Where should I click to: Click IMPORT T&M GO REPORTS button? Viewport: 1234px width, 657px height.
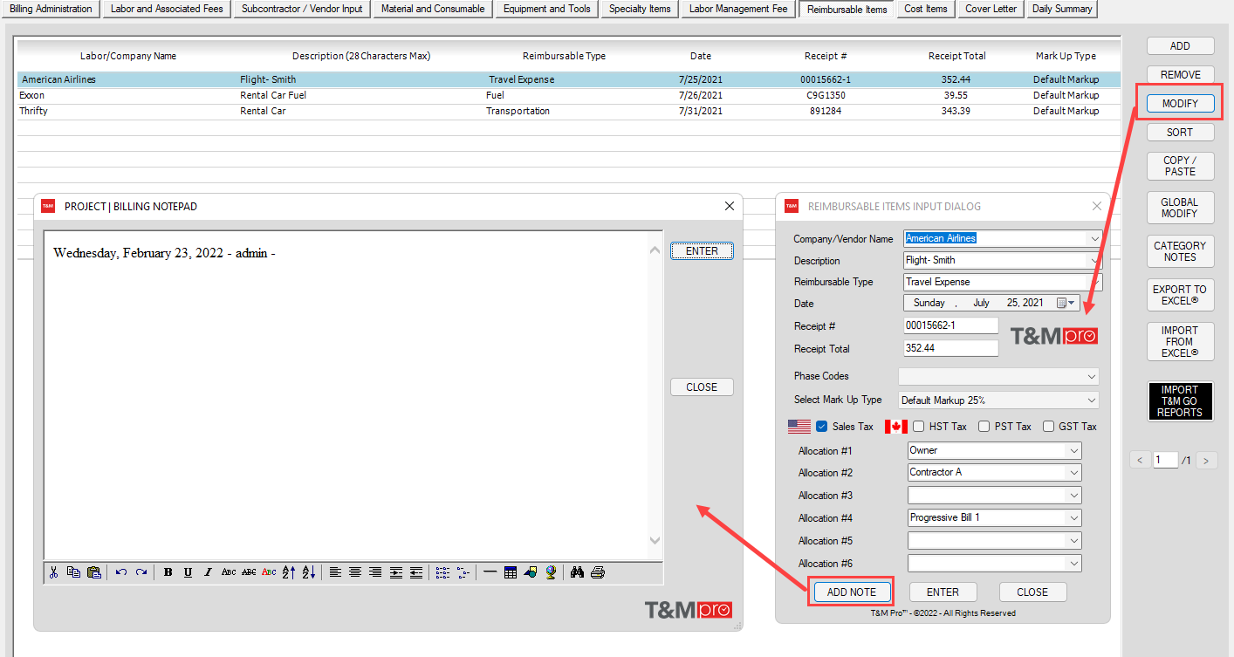point(1180,401)
